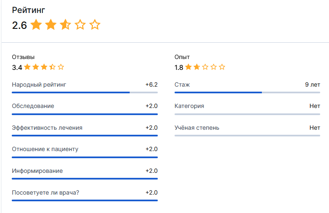Click the second star under Опыт
Screen dimensions: 329x213
[x=197, y=67]
